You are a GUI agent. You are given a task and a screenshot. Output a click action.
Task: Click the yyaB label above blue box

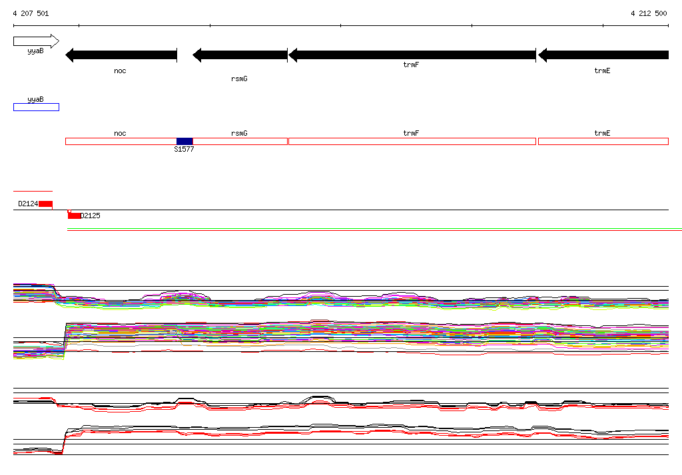36,99
